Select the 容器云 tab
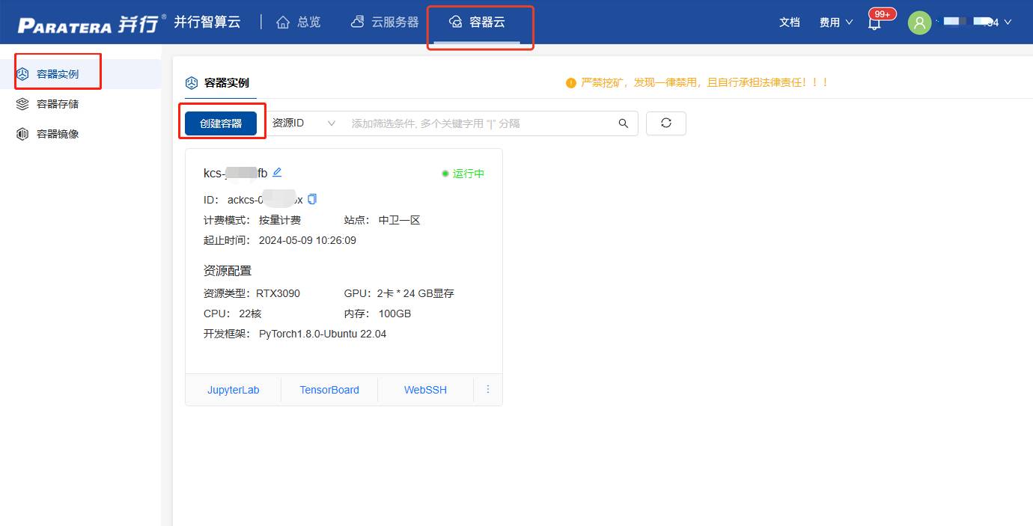Image resolution: width=1033 pixels, height=526 pixels. (477, 22)
